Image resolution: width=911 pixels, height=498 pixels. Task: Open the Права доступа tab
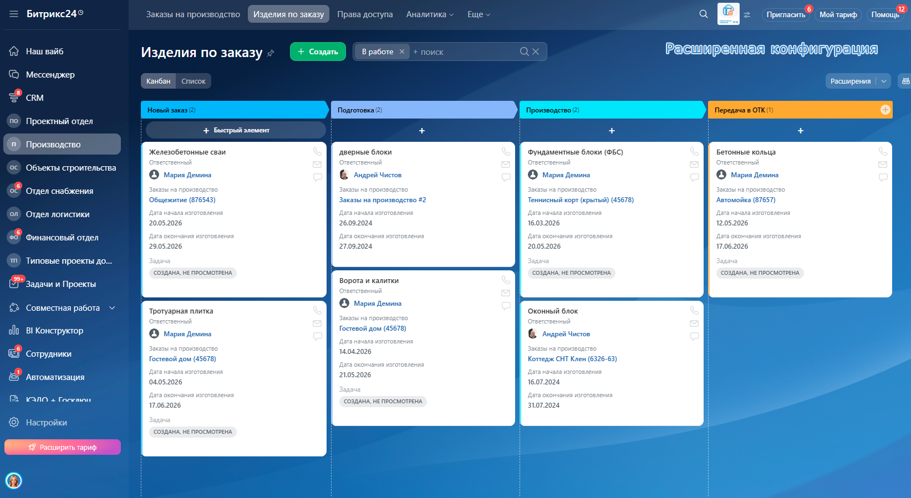point(365,14)
